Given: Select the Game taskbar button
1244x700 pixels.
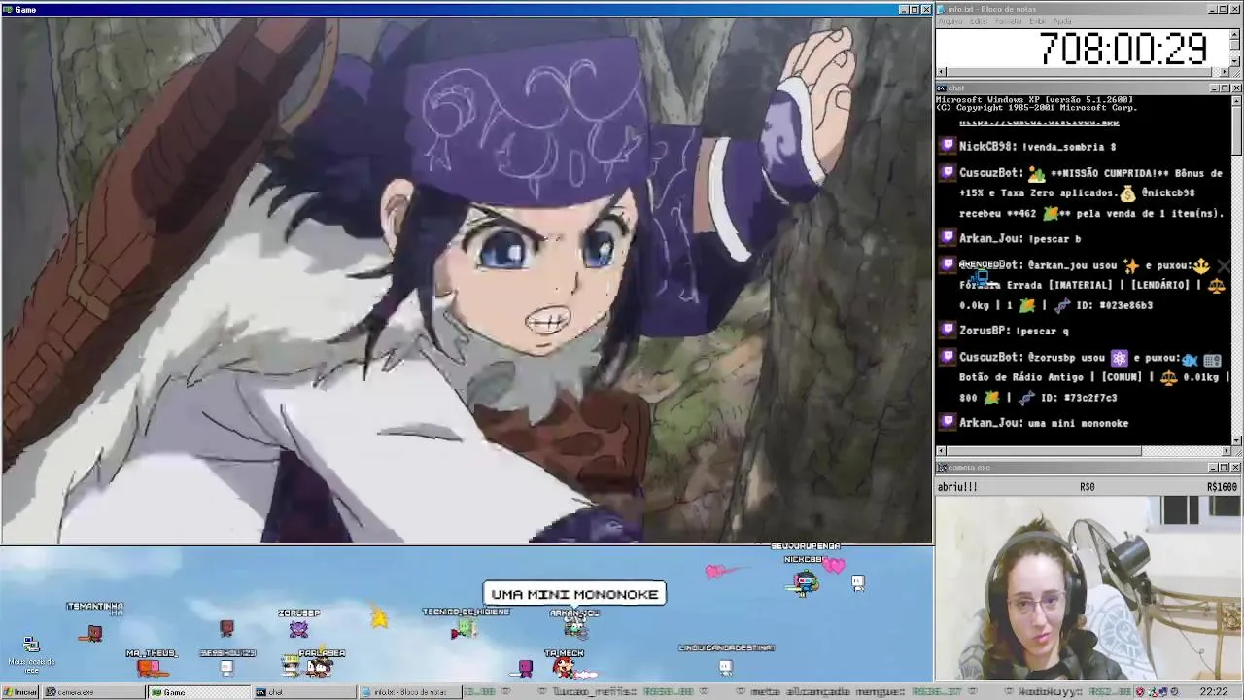Looking at the screenshot, I should coord(198,692).
